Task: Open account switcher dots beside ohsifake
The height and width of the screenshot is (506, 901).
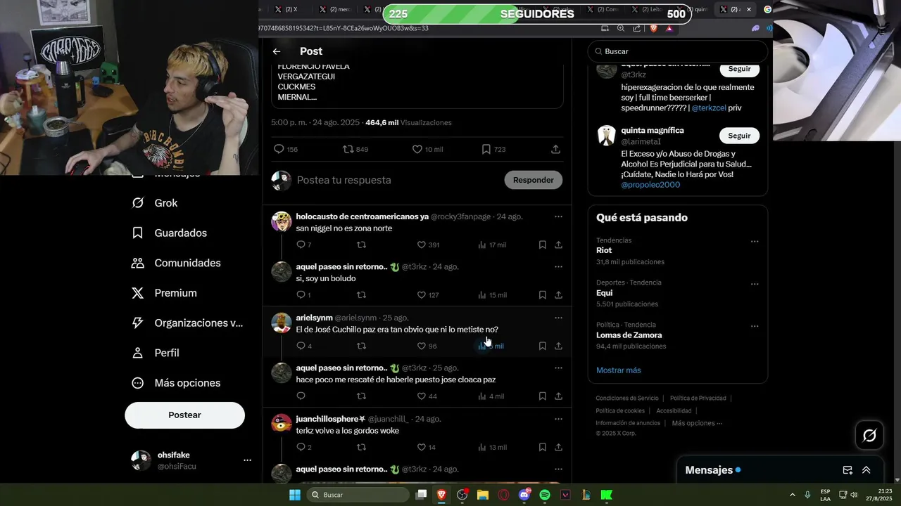Action: (247, 460)
